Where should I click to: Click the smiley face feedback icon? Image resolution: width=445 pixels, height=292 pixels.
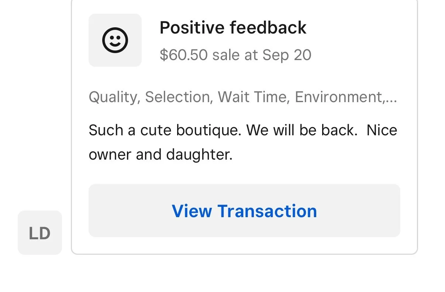pyautogui.click(x=115, y=40)
